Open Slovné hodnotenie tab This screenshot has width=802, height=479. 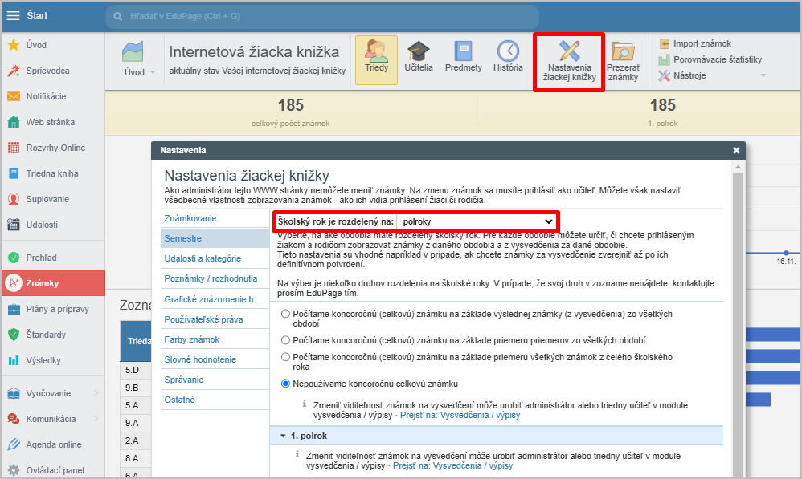(x=215, y=359)
